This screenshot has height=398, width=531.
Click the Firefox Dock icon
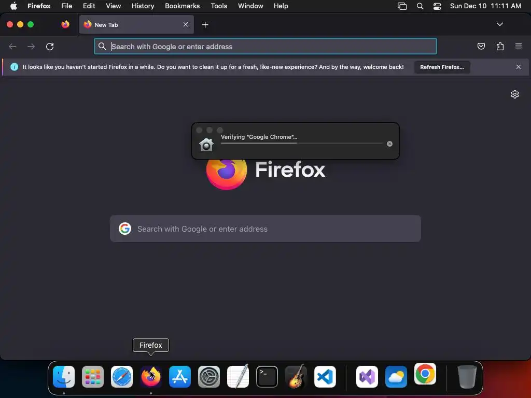tap(151, 377)
